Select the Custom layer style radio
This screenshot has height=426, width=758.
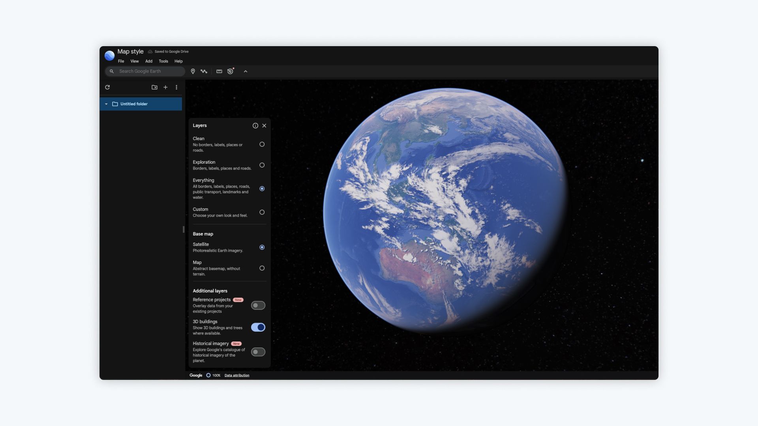[262, 212]
